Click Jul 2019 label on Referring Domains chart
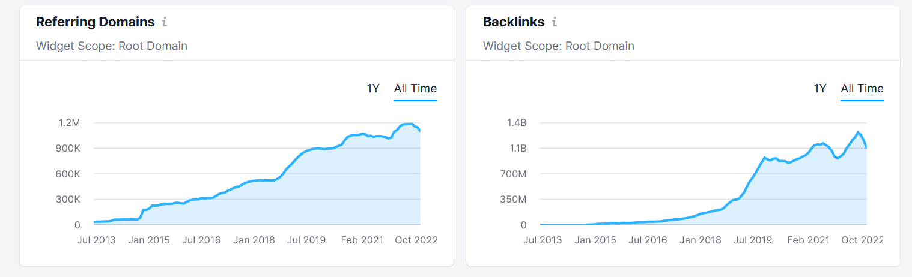This screenshot has height=277, width=912. pos(306,240)
